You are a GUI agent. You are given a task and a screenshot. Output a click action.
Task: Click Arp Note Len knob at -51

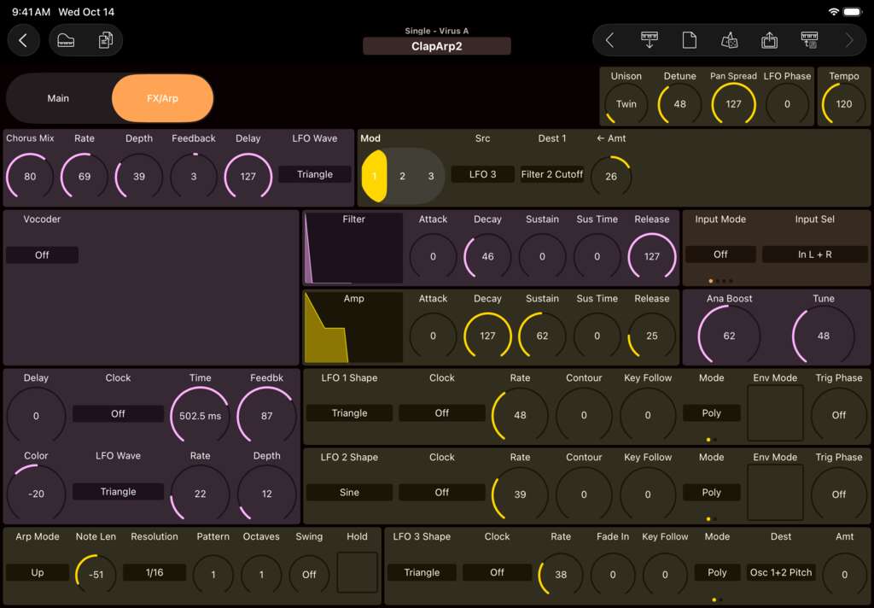[x=96, y=575]
